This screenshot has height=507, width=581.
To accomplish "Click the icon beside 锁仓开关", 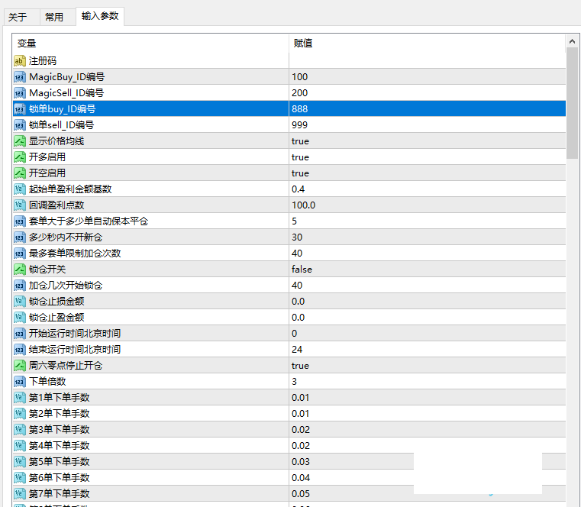I will tap(20, 269).
